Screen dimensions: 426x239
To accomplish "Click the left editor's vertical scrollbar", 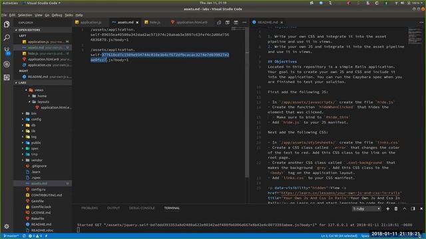I will point(247,102).
